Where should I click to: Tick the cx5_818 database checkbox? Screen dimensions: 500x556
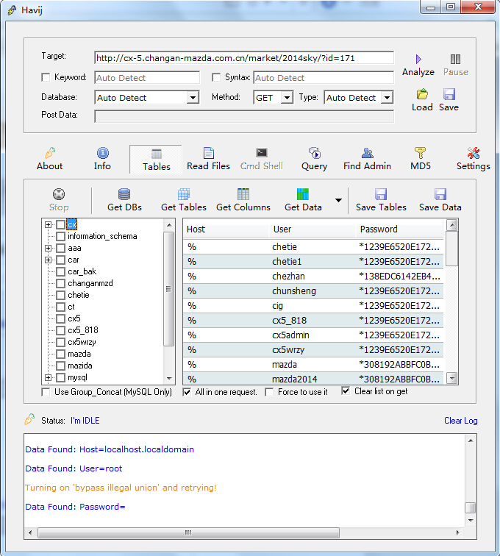point(60,330)
